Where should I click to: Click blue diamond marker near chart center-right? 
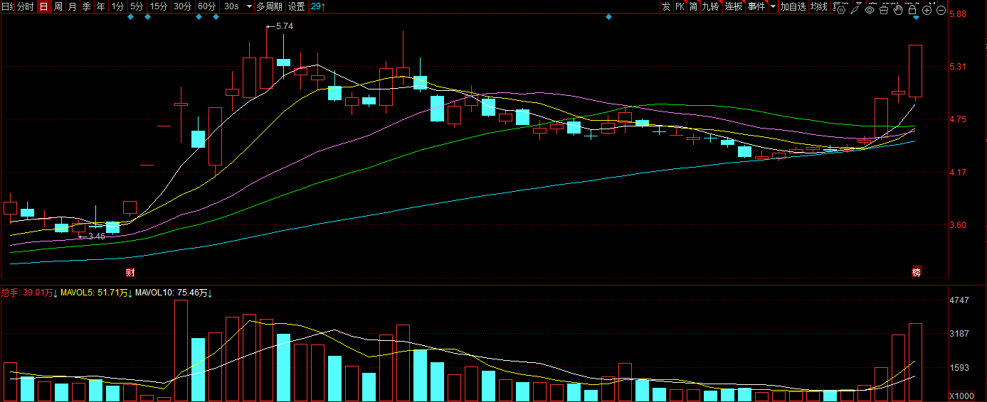point(608,17)
